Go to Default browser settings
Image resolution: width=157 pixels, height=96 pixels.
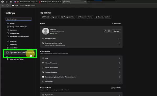coord(14,33)
